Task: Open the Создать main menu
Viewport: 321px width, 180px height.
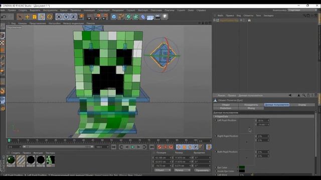Action: click(23, 10)
